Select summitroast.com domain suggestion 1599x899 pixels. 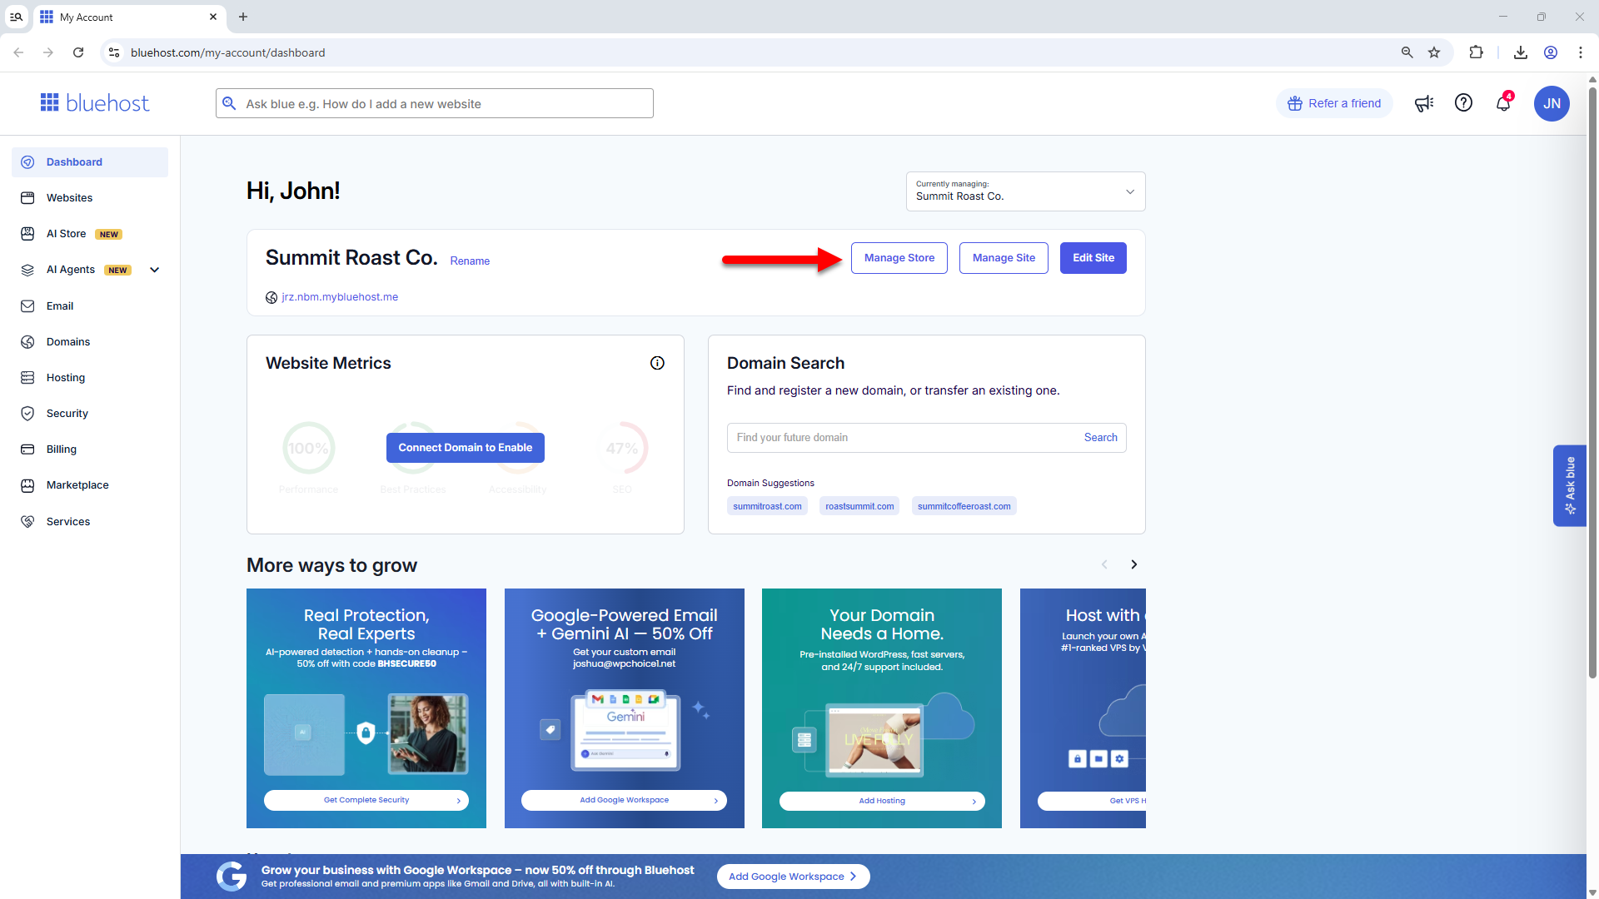pyautogui.click(x=767, y=506)
